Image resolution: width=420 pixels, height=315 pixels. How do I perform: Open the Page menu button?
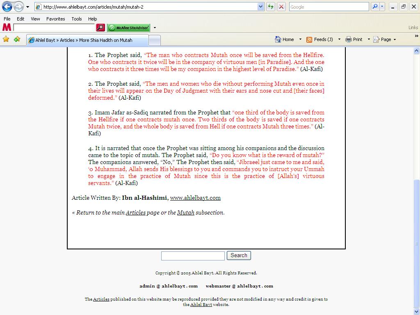pyautogui.click(x=384, y=40)
